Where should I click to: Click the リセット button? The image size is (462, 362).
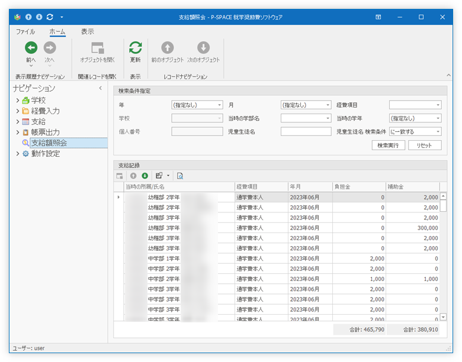pyautogui.click(x=424, y=146)
